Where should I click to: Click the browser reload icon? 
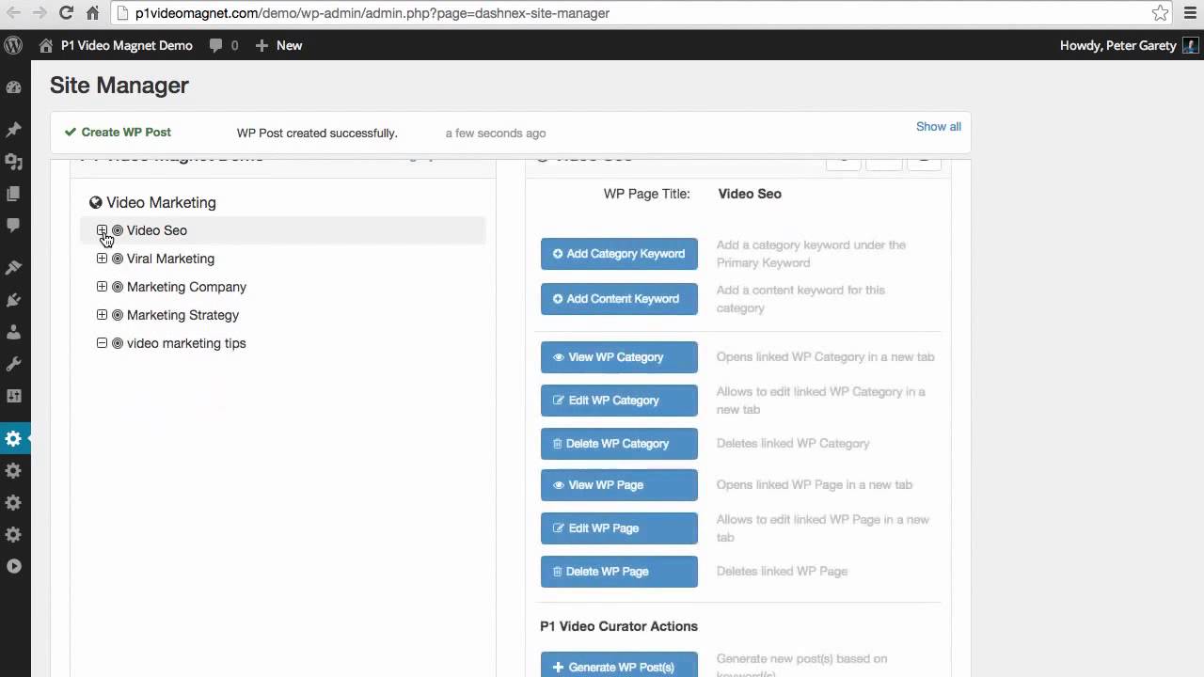pyautogui.click(x=66, y=13)
